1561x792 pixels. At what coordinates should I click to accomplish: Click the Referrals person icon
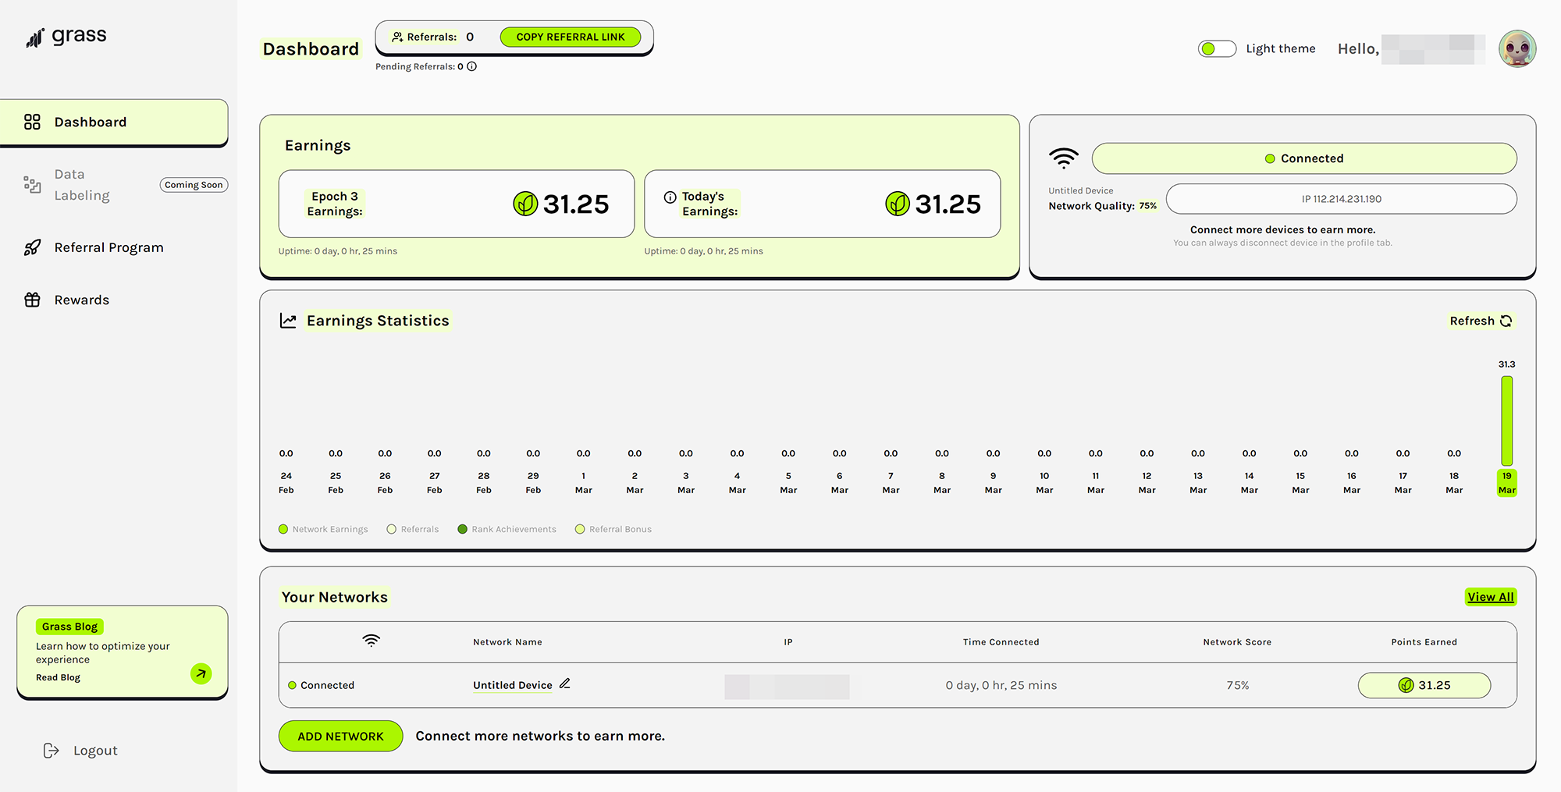coord(397,37)
